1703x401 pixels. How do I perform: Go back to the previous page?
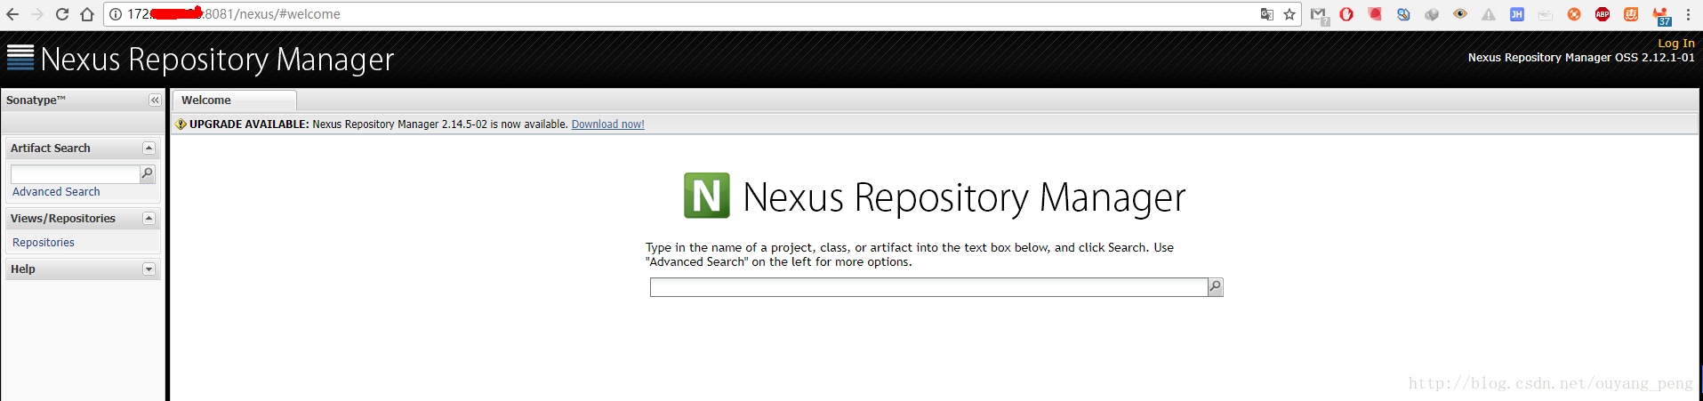[12, 14]
